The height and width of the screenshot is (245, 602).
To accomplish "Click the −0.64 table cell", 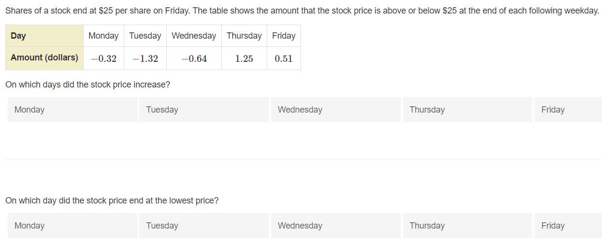I will [x=194, y=58].
